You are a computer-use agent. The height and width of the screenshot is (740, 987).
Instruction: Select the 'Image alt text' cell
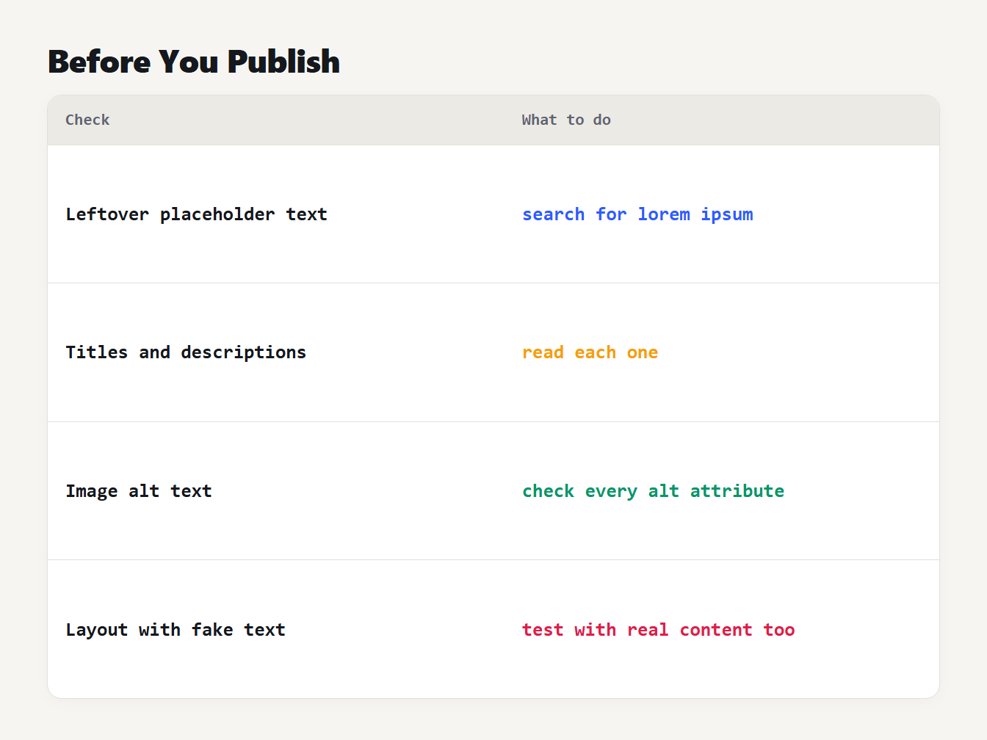(x=276, y=491)
